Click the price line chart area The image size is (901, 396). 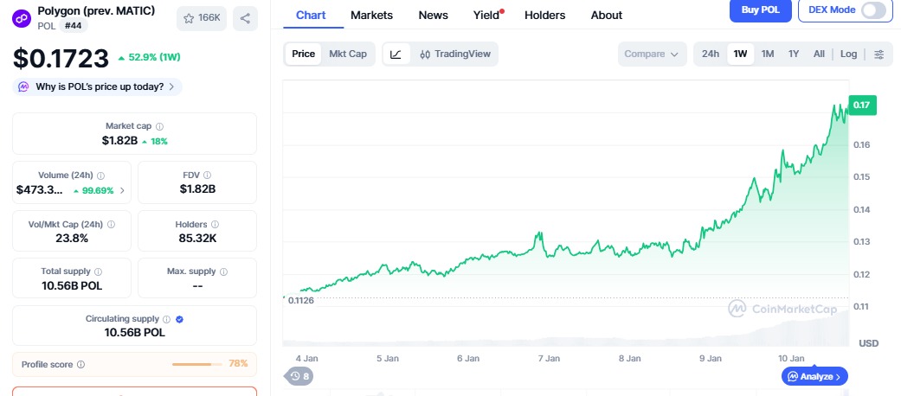[566, 213]
